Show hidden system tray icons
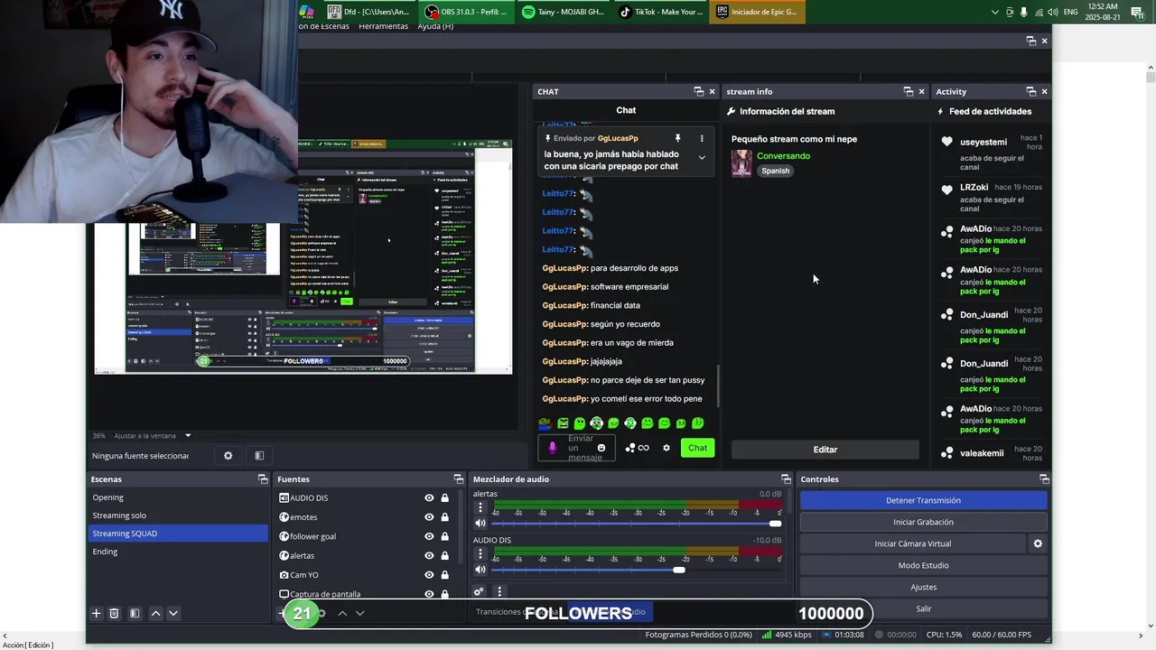1156x650 pixels. 995,12
